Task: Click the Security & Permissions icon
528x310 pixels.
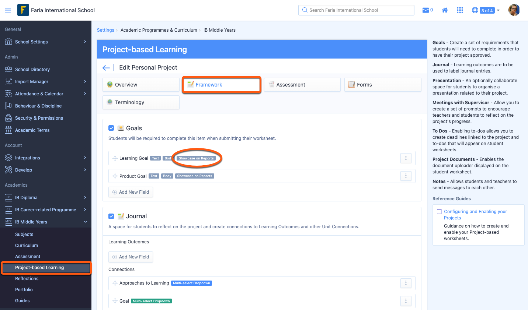Action: 8,118
